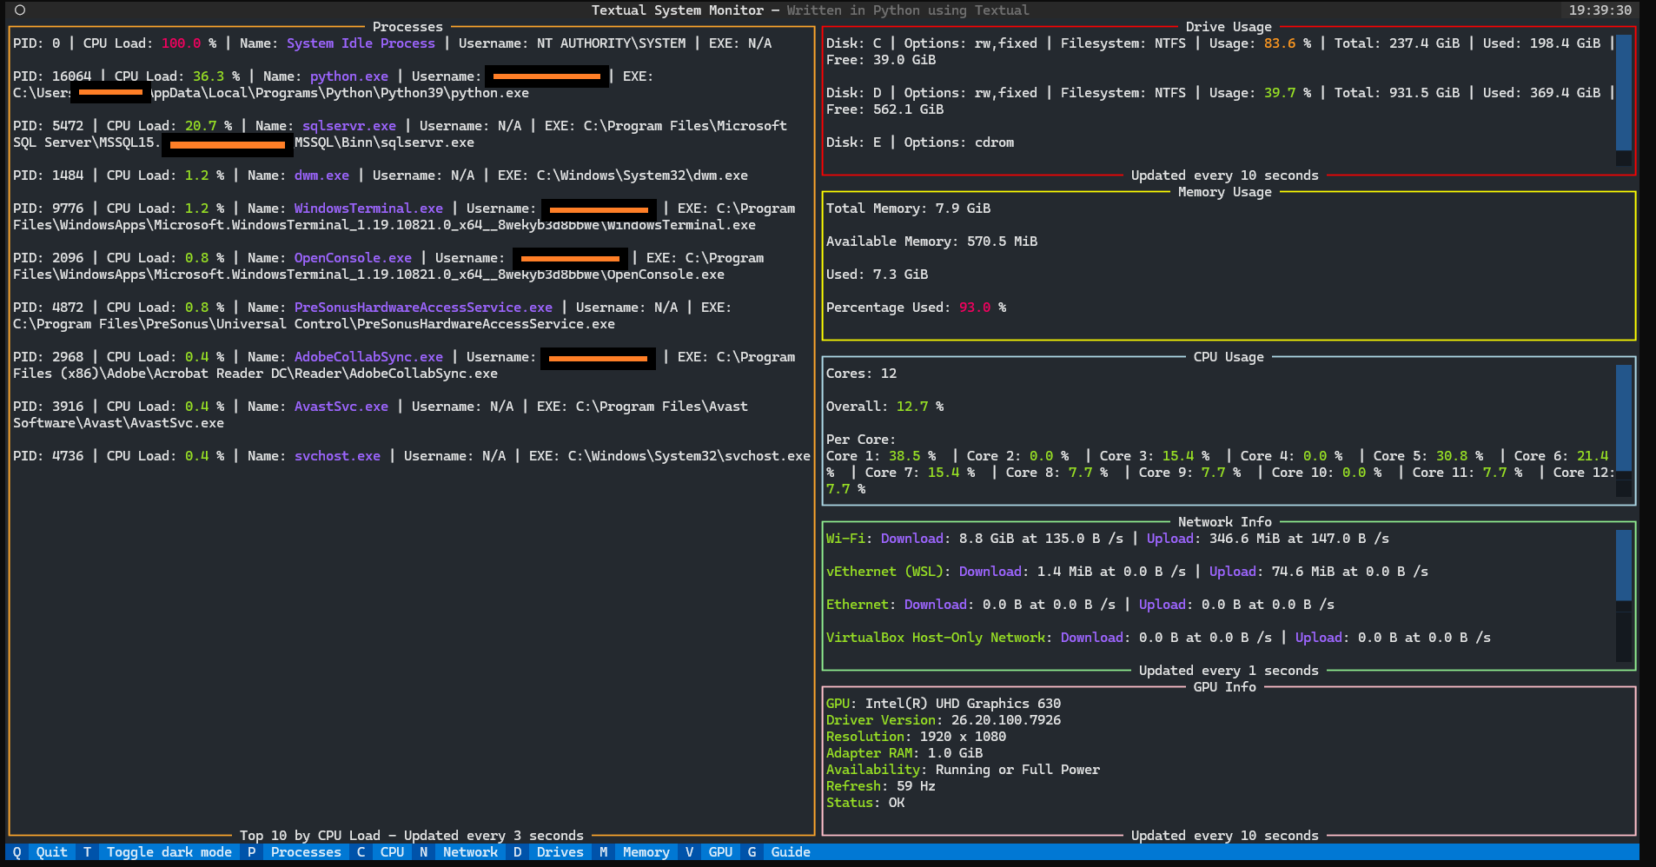Click the Memory Usage panel title
The height and width of the screenshot is (867, 1656).
tap(1224, 192)
